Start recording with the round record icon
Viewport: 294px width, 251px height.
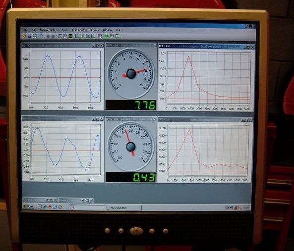pos(48,36)
